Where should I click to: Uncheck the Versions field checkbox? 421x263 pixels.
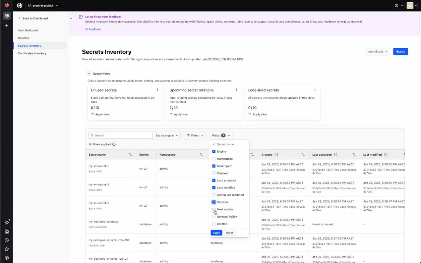(214, 202)
